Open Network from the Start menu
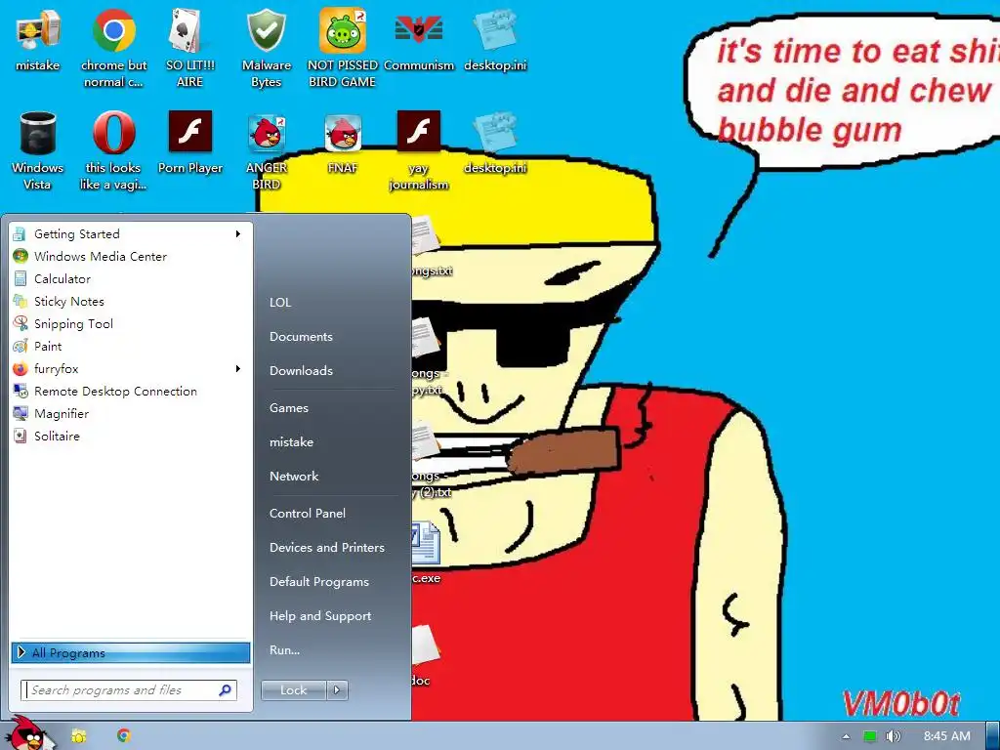Image resolution: width=1000 pixels, height=750 pixels. tap(294, 477)
